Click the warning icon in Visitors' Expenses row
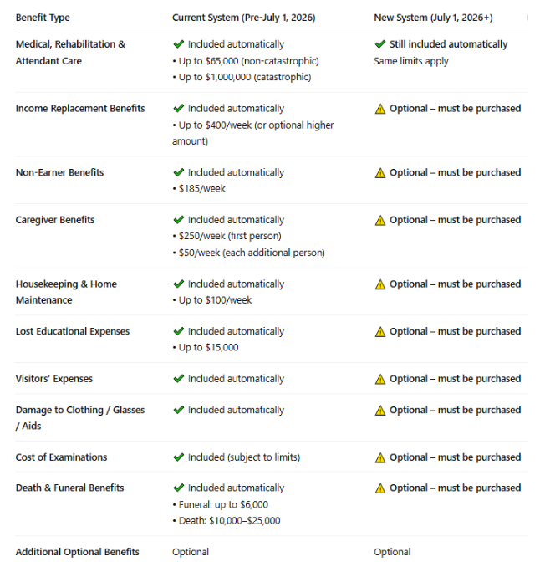545x567 pixels. pos(380,380)
